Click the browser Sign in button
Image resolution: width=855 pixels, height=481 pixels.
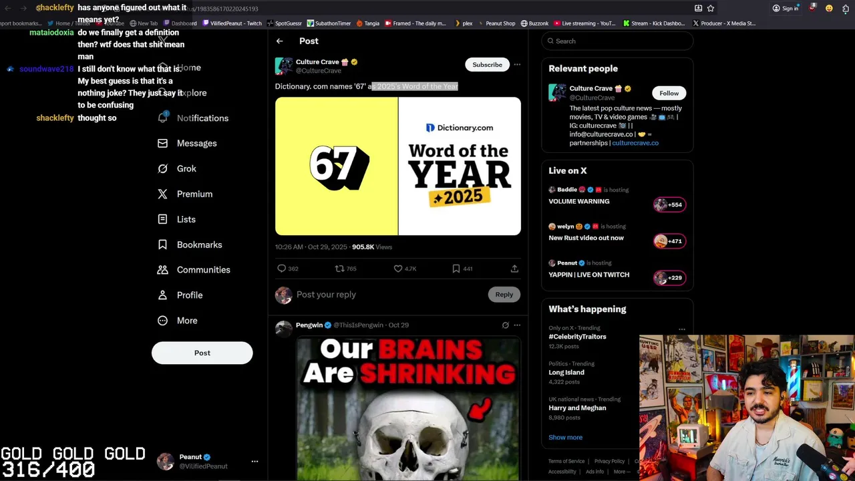(x=786, y=9)
